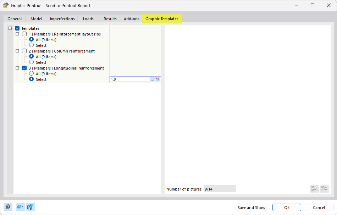Uncheck the Templates root checkbox

pyautogui.click(x=17, y=28)
